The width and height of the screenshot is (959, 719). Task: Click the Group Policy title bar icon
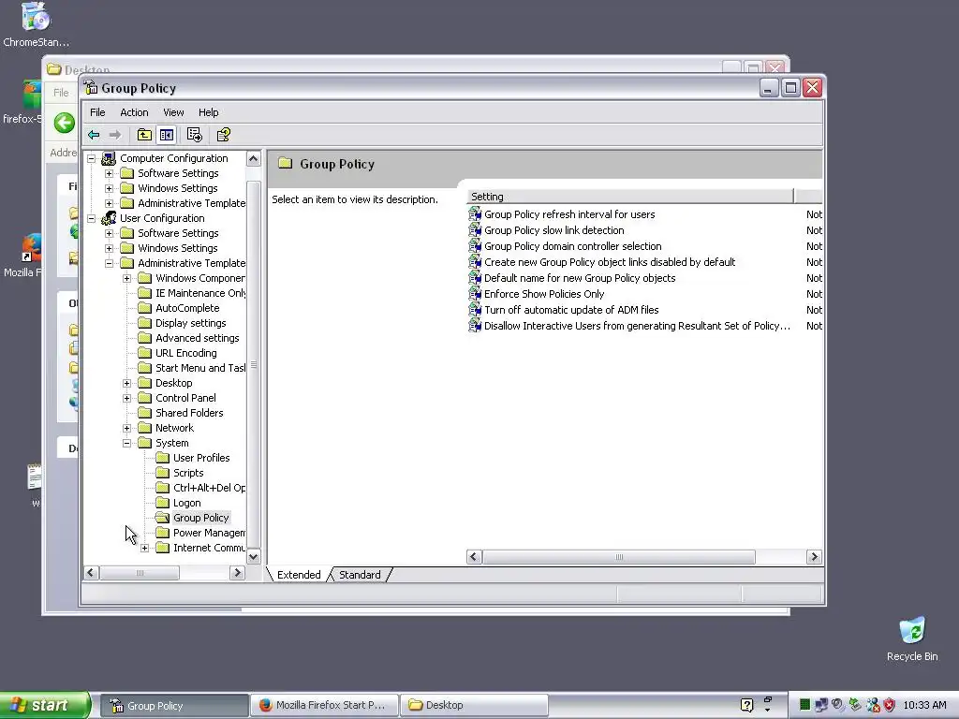click(91, 87)
